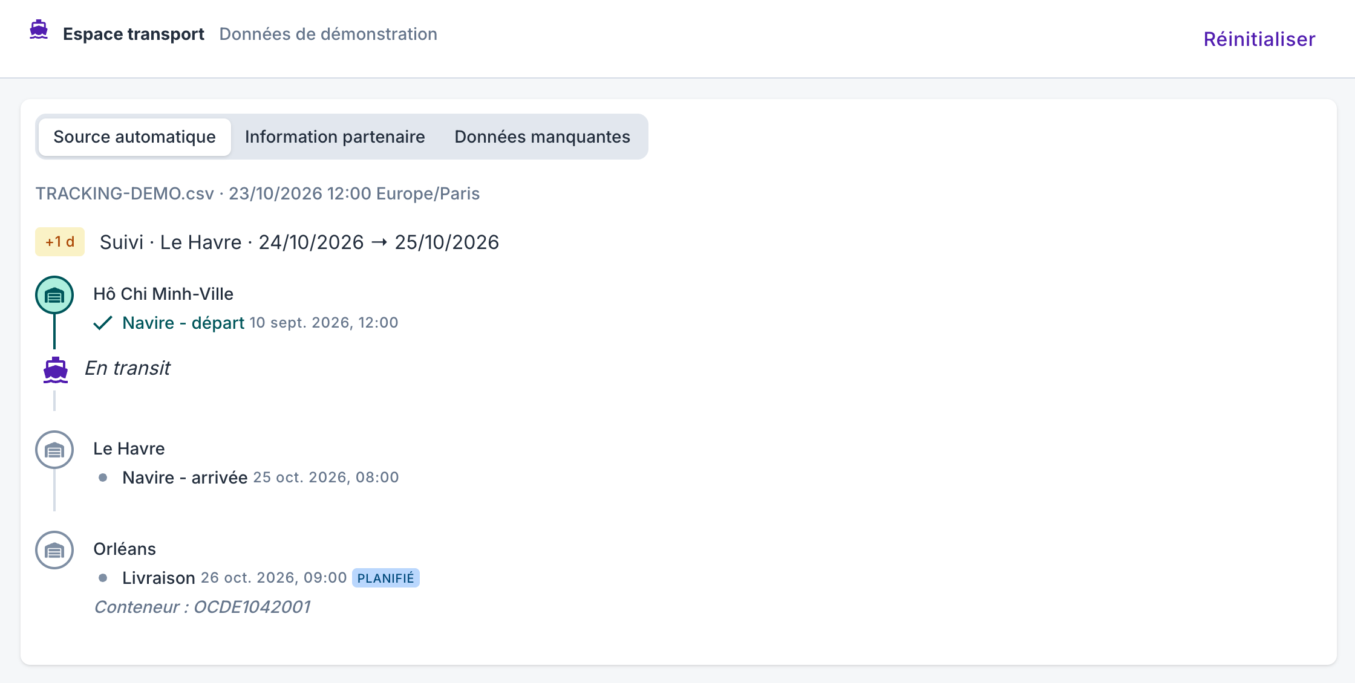Click the ship logo beside Espace transport
The height and width of the screenshot is (683, 1355).
pyautogui.click(x=39, y=29)
